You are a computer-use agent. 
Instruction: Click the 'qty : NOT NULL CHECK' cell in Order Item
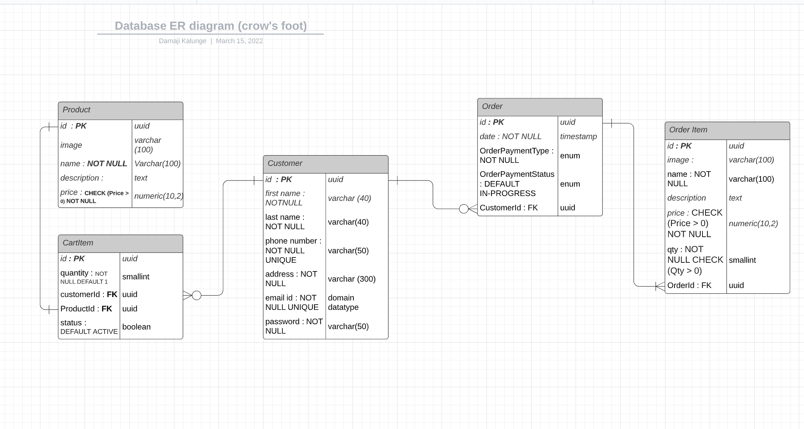click(695, 260)
